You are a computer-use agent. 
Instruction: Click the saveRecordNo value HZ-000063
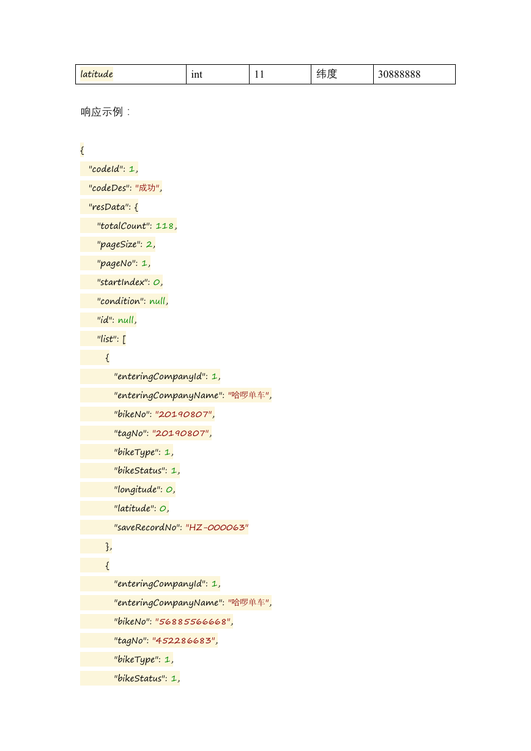pyautogui.click(x=217, y=527)
